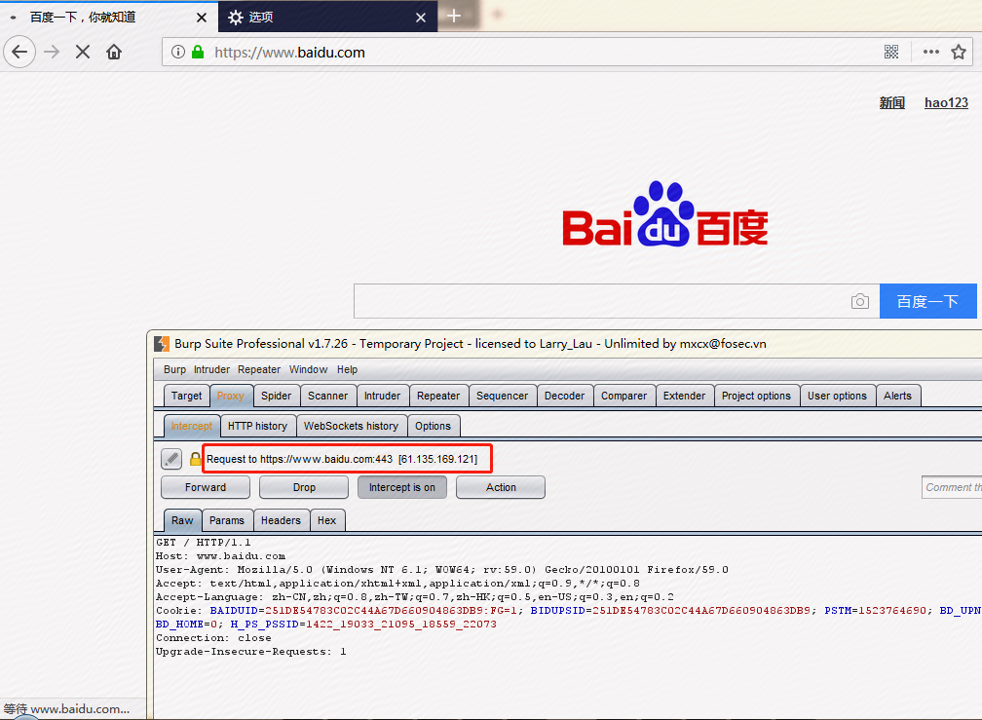This screenshot has height=720, width=982.
Task: Open the Scanner tab
Action: click(327, 396)
